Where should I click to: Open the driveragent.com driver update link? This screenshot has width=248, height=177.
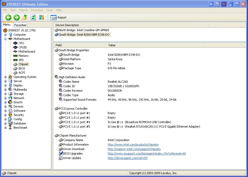pyautogui.click(x=127, y=158)
